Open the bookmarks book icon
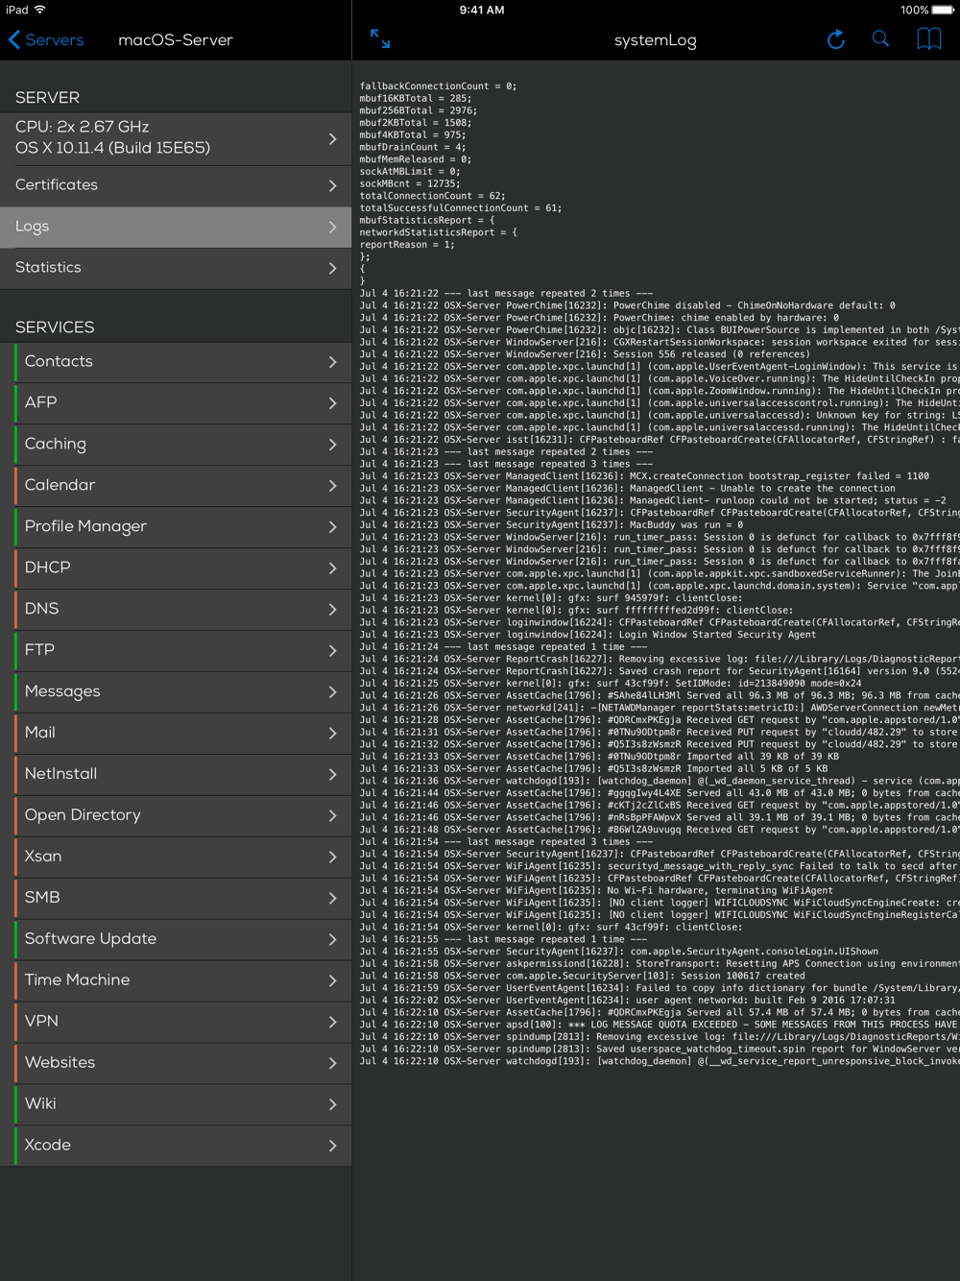The image size is (960, 1281). coord(928,39)
